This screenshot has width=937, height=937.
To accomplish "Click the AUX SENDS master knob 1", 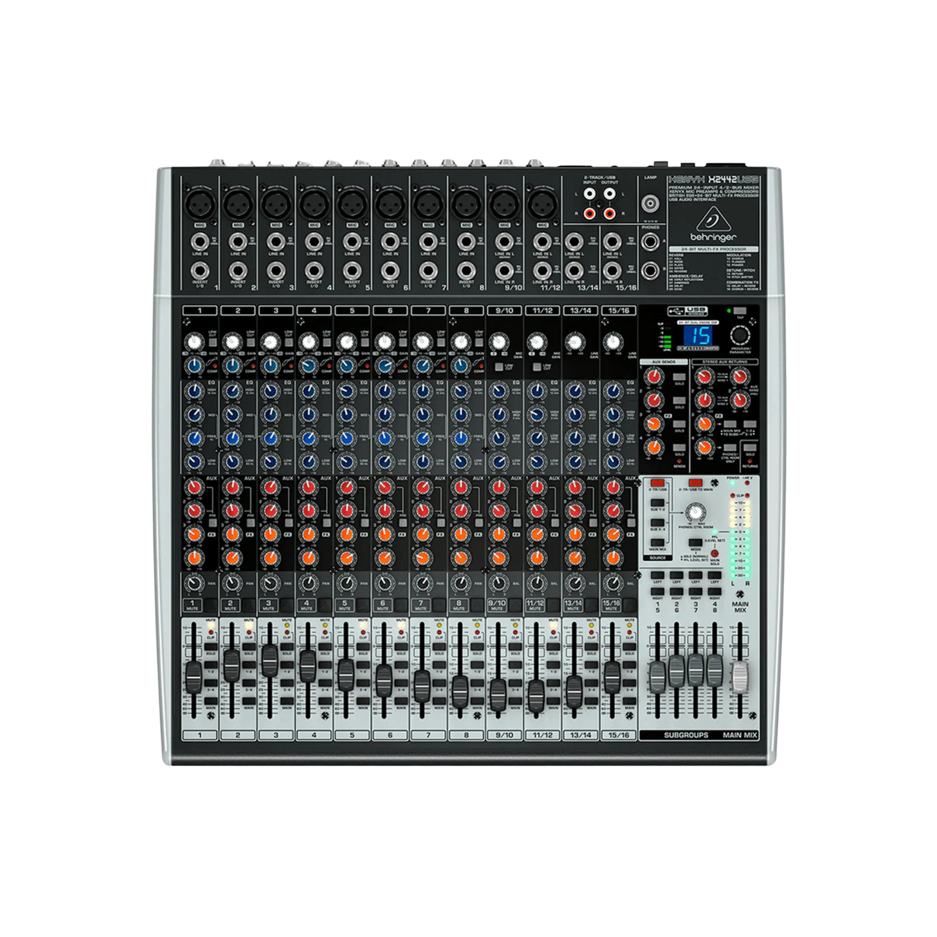I will tap(654, 376).
